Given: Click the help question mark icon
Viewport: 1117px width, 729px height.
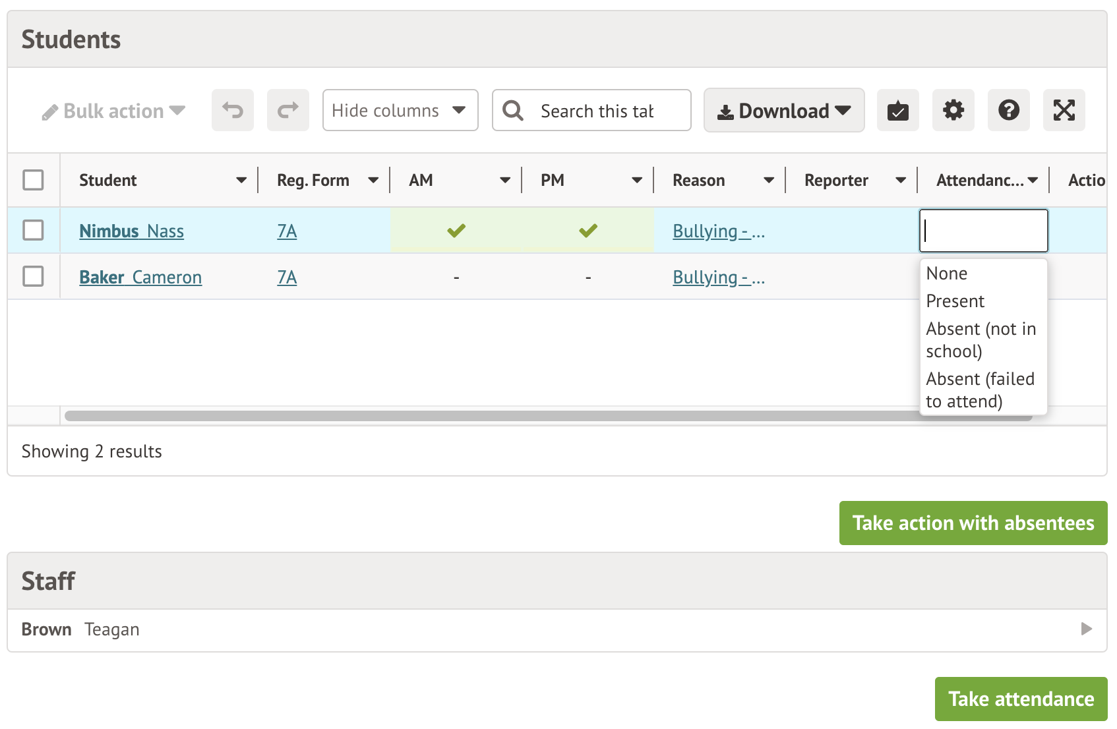Looking at the screenshot, I should coord(1008,110).
